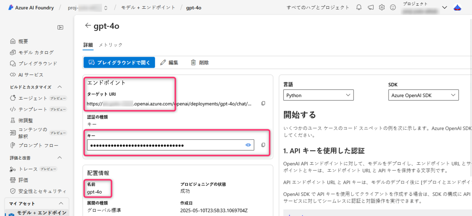Switch to the メトリック tab
The width and height of the screenshot is (472, 216).
pos(111,45)
